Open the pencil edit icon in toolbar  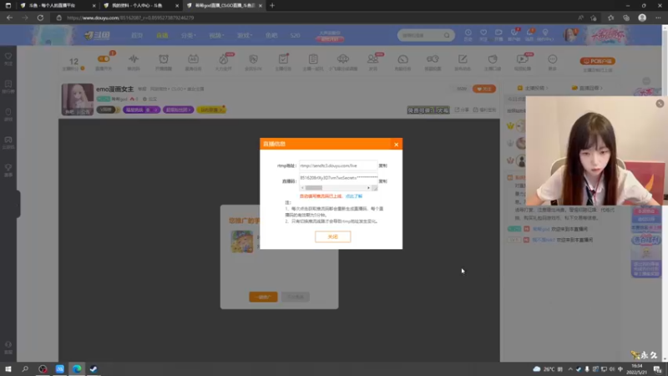(x=463, y=59)
